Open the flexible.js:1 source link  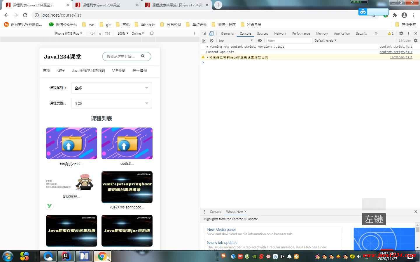(x=401, y=57)
